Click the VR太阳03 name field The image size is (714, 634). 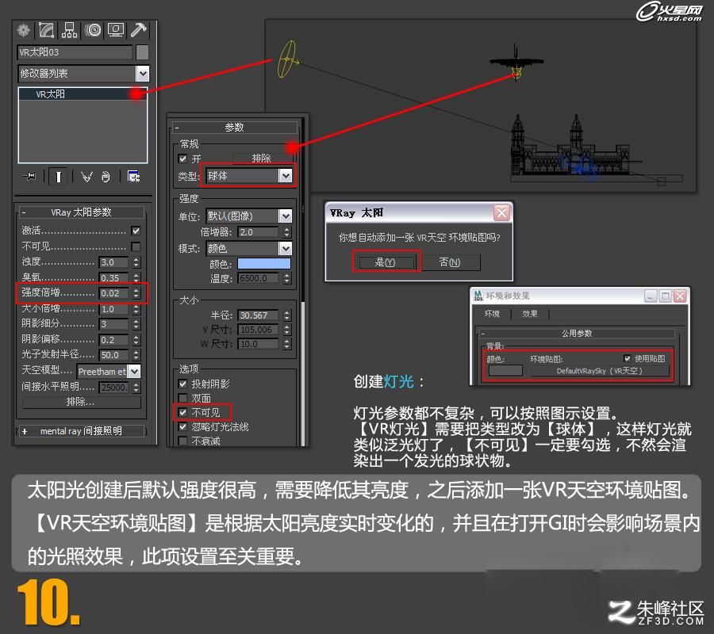[x=75, y=52]
